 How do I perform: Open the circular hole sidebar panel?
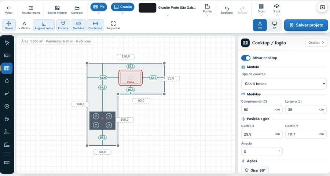pos(7,106)
